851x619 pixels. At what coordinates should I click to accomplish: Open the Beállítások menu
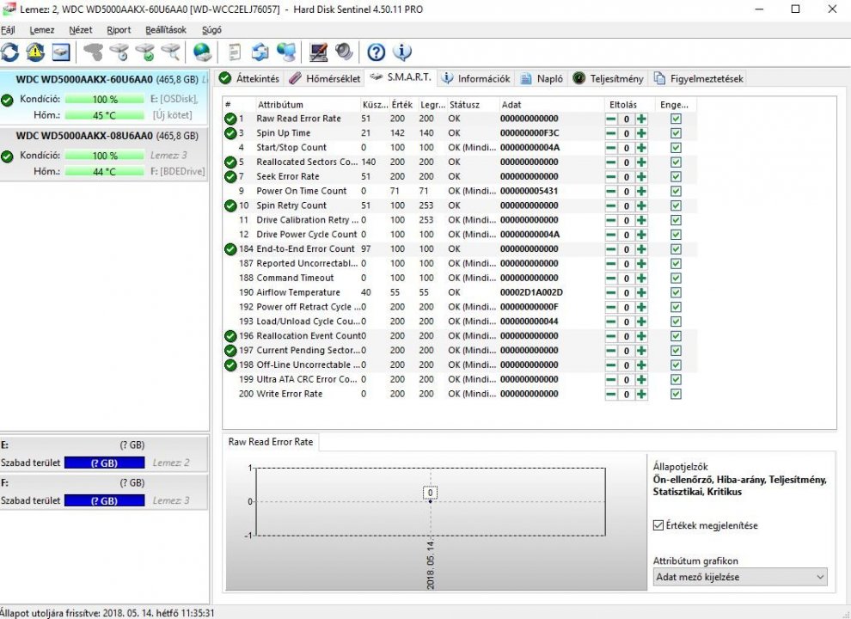(166, 30)
